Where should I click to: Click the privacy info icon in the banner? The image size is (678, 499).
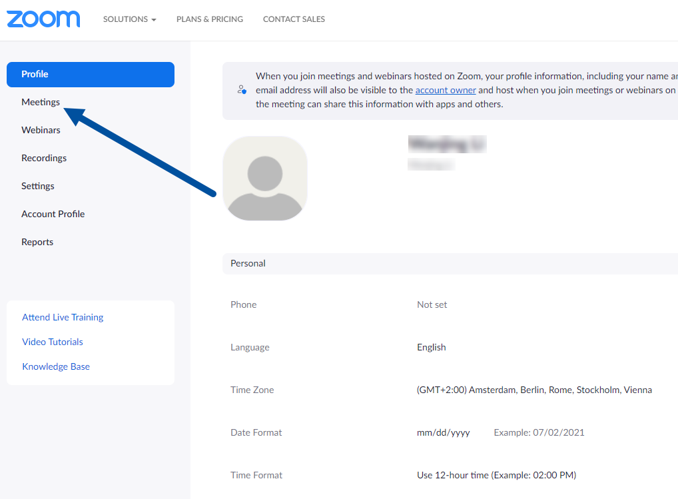(x=242, y=89)
